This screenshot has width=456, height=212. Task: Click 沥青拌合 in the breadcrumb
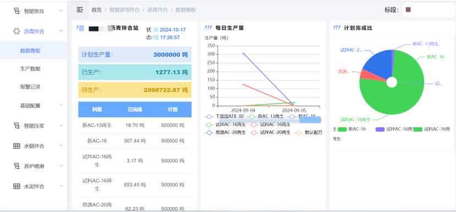[x=158, y=10]
